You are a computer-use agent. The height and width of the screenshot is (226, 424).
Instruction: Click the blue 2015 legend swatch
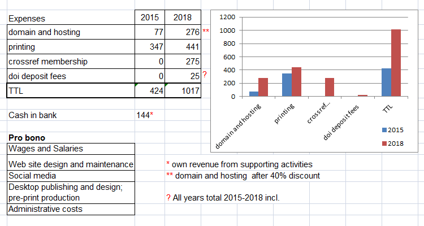pyautogui.click(x=384, y=130)
